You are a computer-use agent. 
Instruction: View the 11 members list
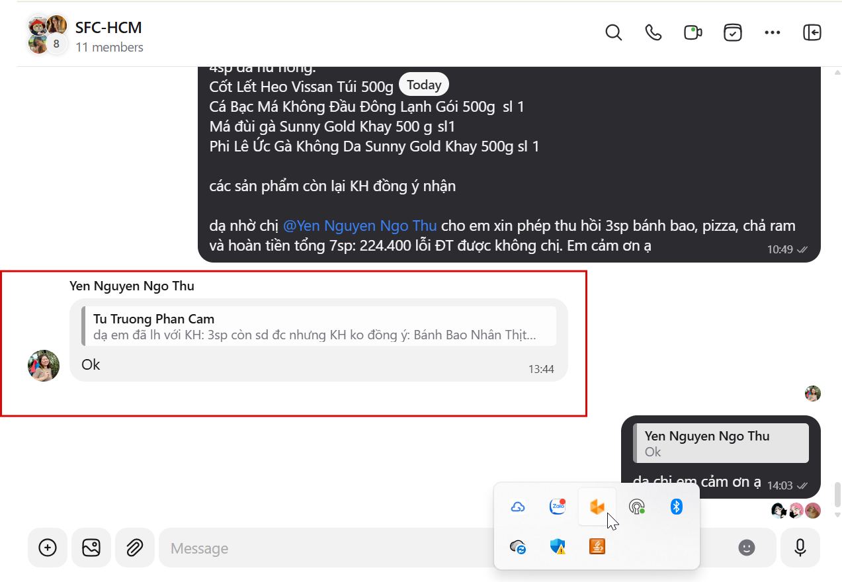point(109,48)
